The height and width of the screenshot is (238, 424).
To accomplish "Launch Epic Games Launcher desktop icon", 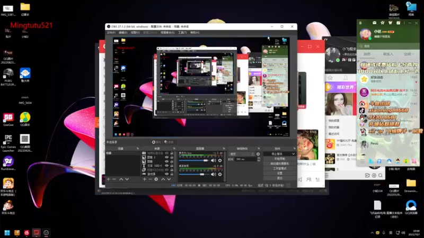I will click(8, 143).
